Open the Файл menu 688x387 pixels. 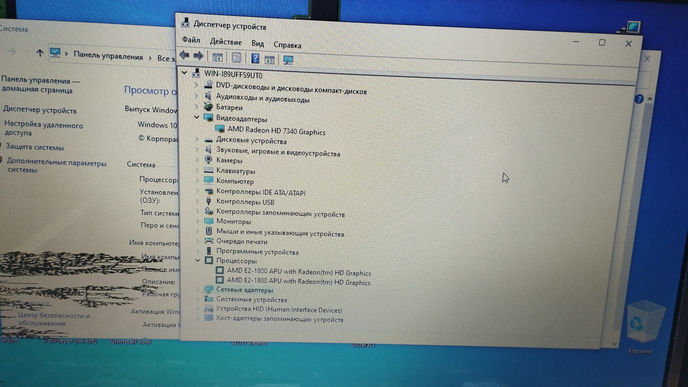(191, 40)
